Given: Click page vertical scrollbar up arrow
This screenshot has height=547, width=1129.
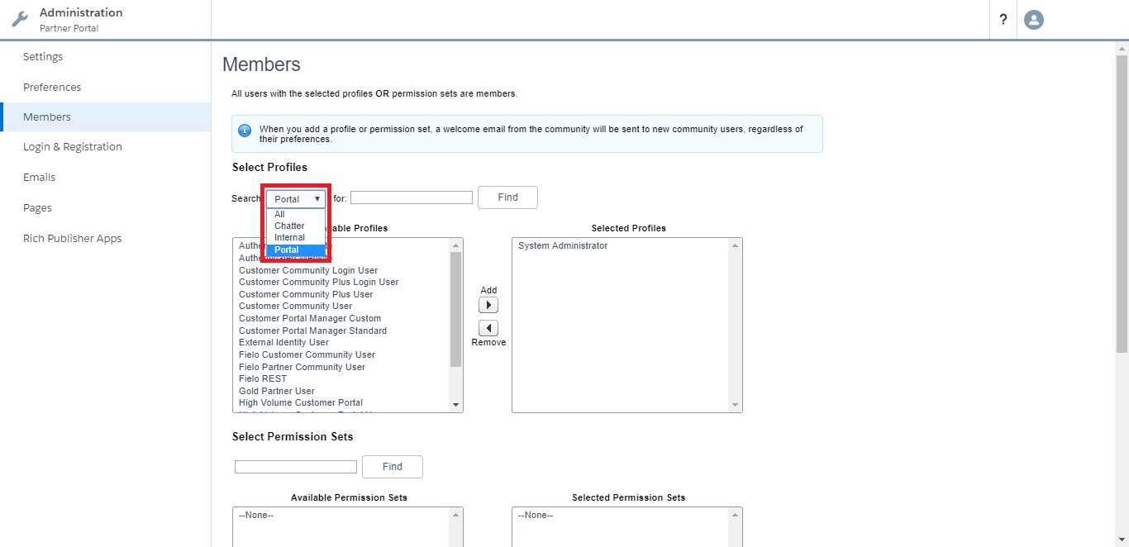Looking at the screenshot, I should point(1122,48).
